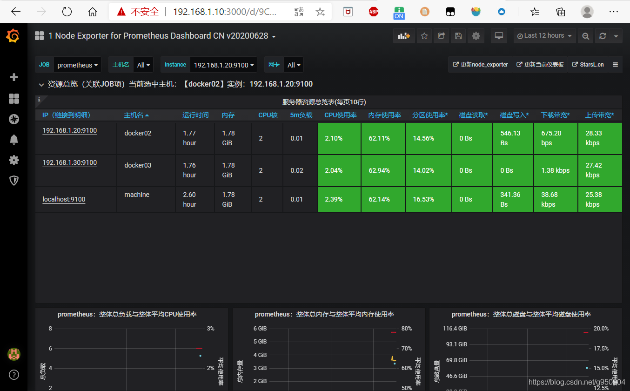Open the dashboard title dropdown

coord(162,36)
